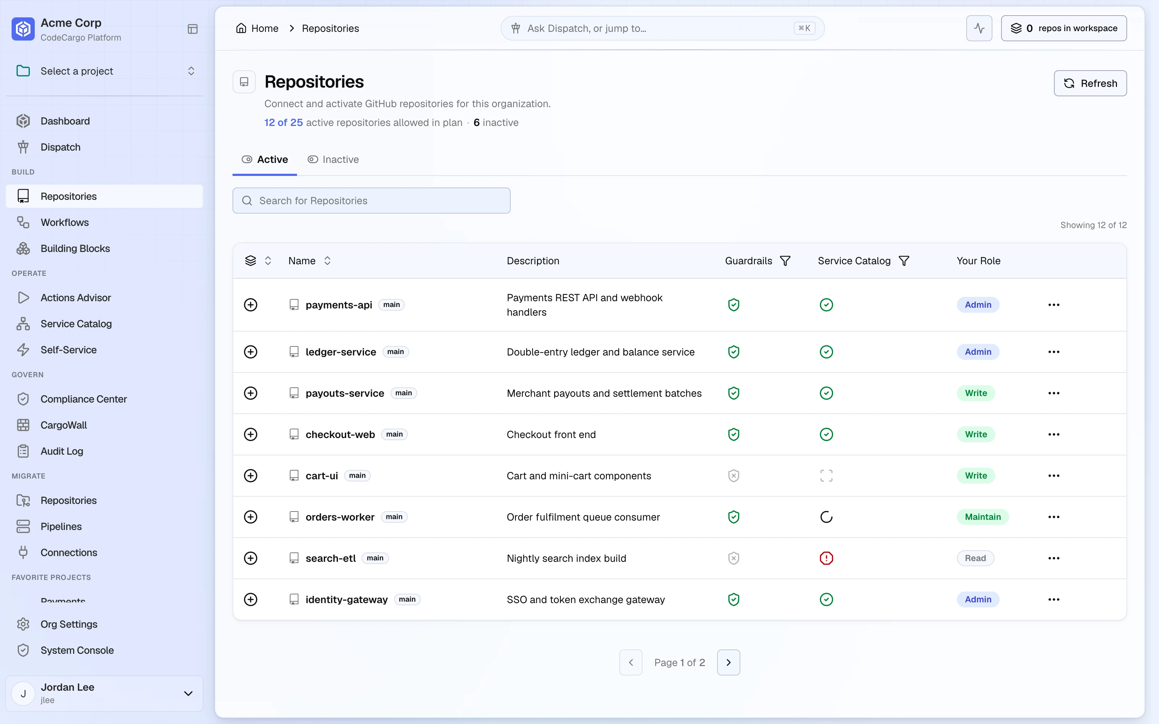Viewport: 1159px width, 724px height.
Task: Open System Console in sidebar
Action: click(104, 650)
